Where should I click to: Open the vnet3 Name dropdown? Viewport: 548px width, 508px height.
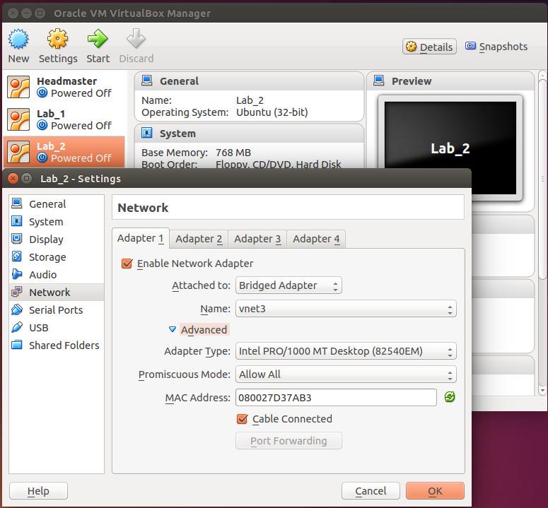point(346,309)
